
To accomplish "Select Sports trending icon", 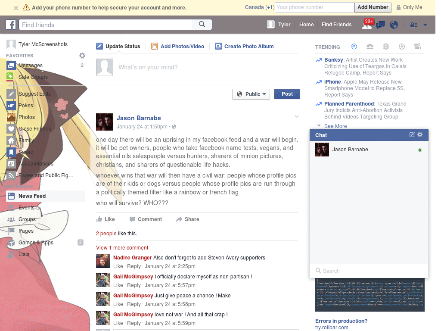I will (402, 47).
